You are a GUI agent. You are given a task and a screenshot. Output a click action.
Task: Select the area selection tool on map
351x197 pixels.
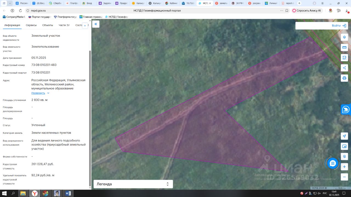pyautogui.click(x=344, y=57)
